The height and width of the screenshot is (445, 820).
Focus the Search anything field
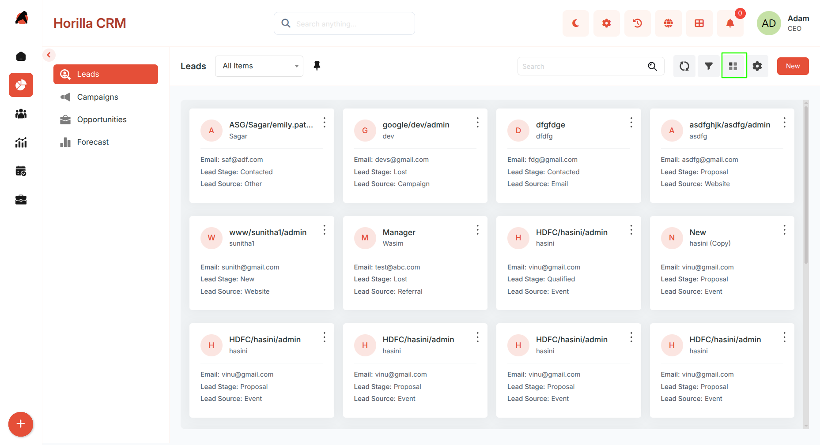[344, 23]
